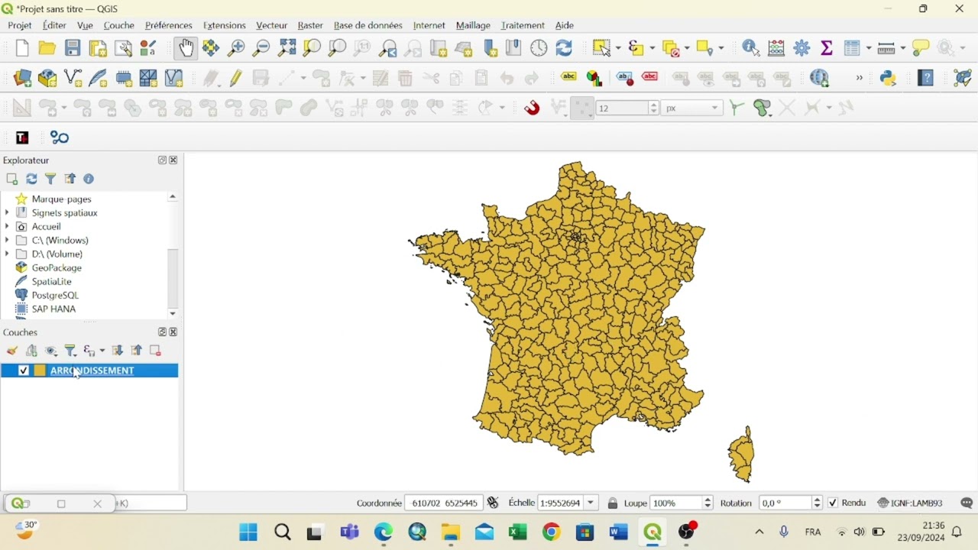Open a project with the folder icon
The height and width of the screenshot is (550, 978).
pyautogui.click(x=47, y=49)
